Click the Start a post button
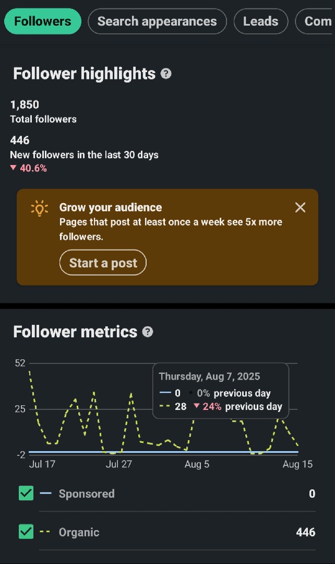This screenshot has width=335, height=564. click(x=103, y=263)
